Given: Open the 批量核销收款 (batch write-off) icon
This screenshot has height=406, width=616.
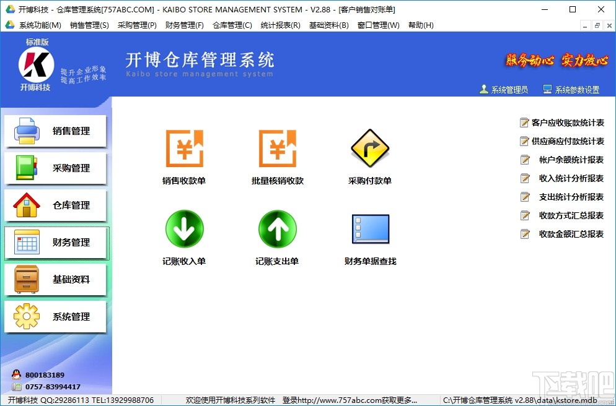Looking at the screenshot, I should click(x=277, y=149).
